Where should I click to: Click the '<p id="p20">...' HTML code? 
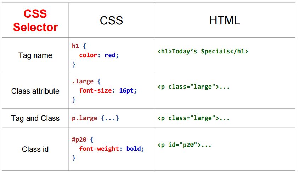(185, 145)
